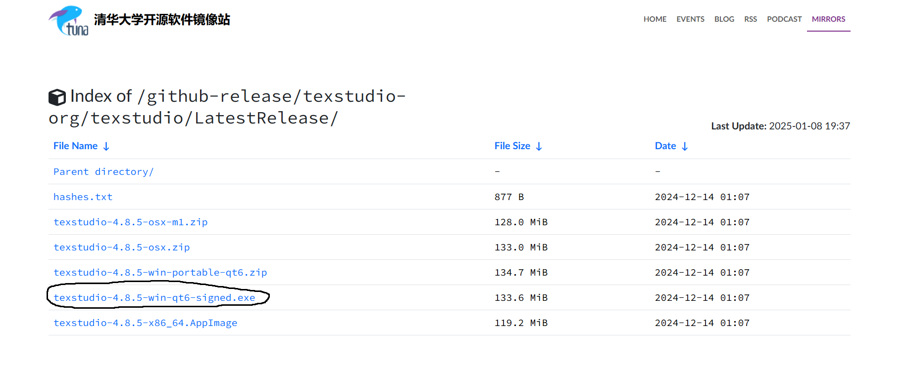Click the package box icon beside Index of
The width and height of the screenshot is (907, 369).
[x=57, y=97]
